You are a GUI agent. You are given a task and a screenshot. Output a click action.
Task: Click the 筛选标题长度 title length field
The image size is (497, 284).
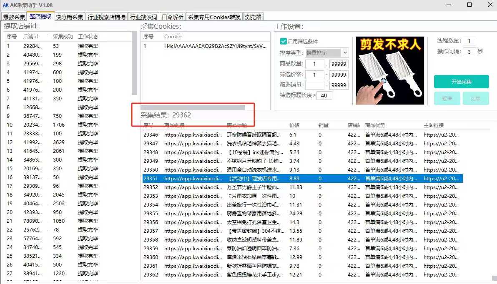324,96
